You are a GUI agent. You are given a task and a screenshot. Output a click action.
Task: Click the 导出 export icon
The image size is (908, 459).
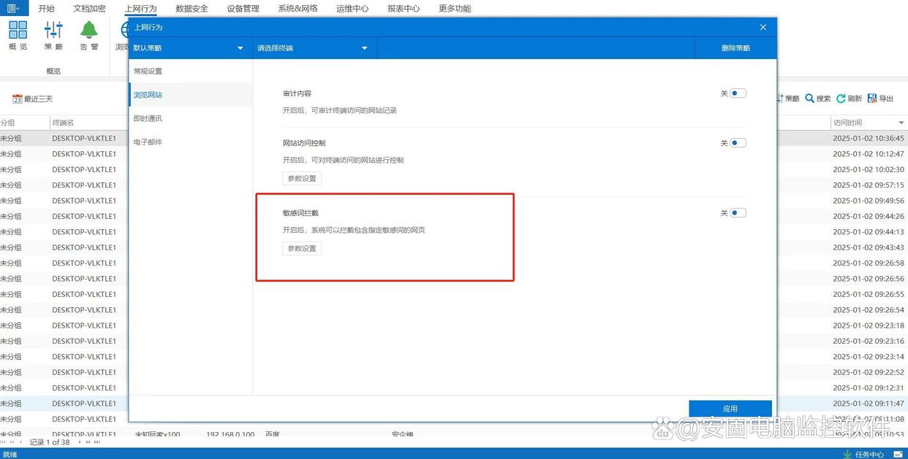(x=872, y=99)
